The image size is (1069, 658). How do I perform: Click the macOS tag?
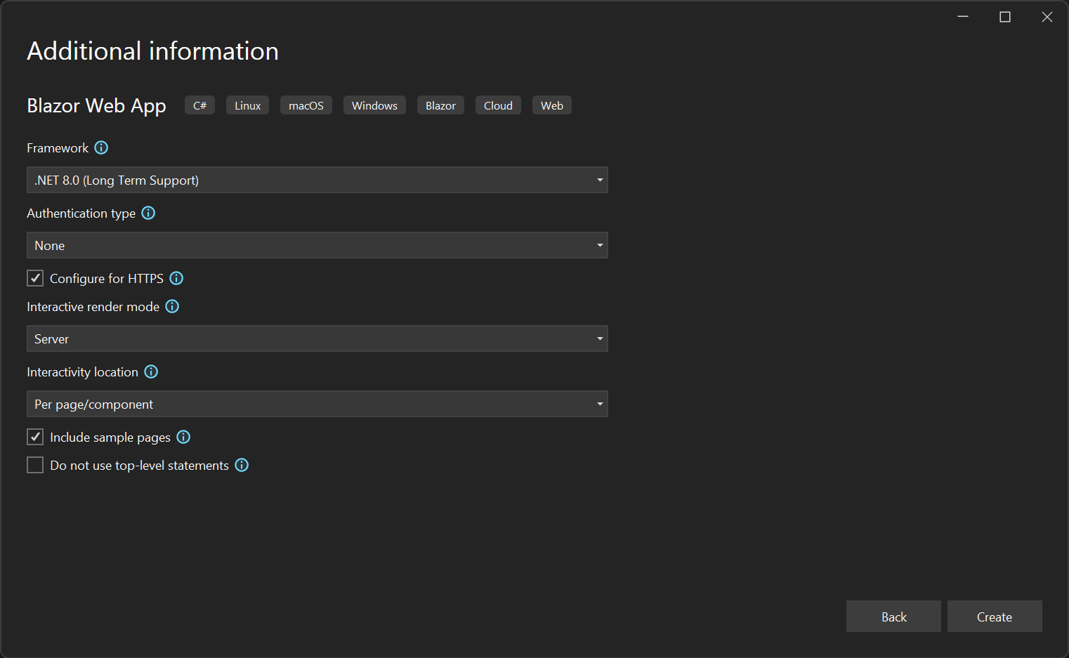(306, 105)
